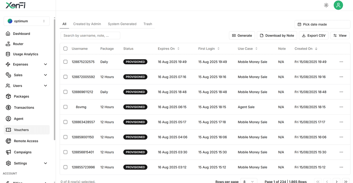Image resolution: width=353 pixels, height=183 pixels.
Task: Sort by Created On arrow
Action: 316,49
